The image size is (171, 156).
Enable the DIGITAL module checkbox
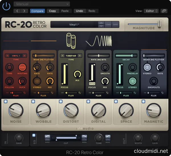coord(88,101)
